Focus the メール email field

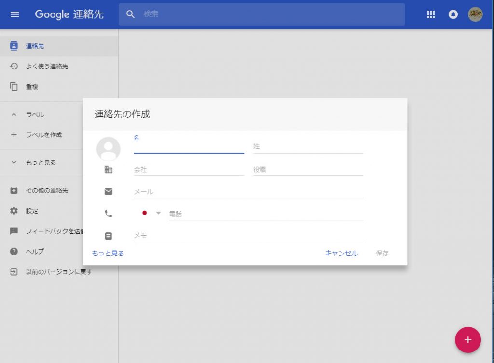(x=248, y=191)
